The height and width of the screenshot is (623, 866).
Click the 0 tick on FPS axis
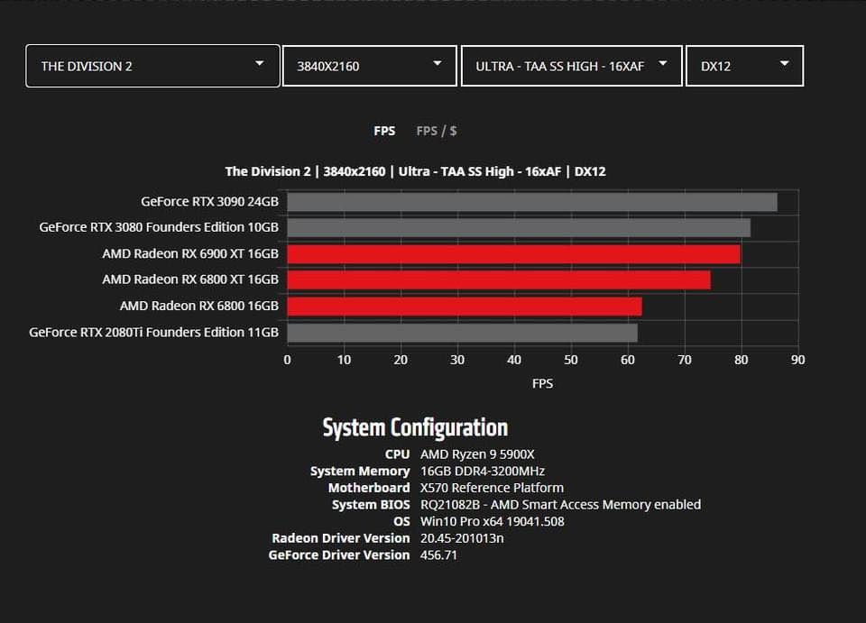tap(287, 360)
